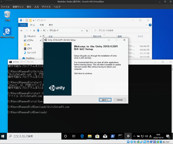Open Explorer help question-mark icon

click(x=150, y=25)
